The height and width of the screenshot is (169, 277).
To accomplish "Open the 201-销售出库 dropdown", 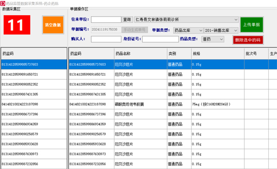I will point(221,30).
